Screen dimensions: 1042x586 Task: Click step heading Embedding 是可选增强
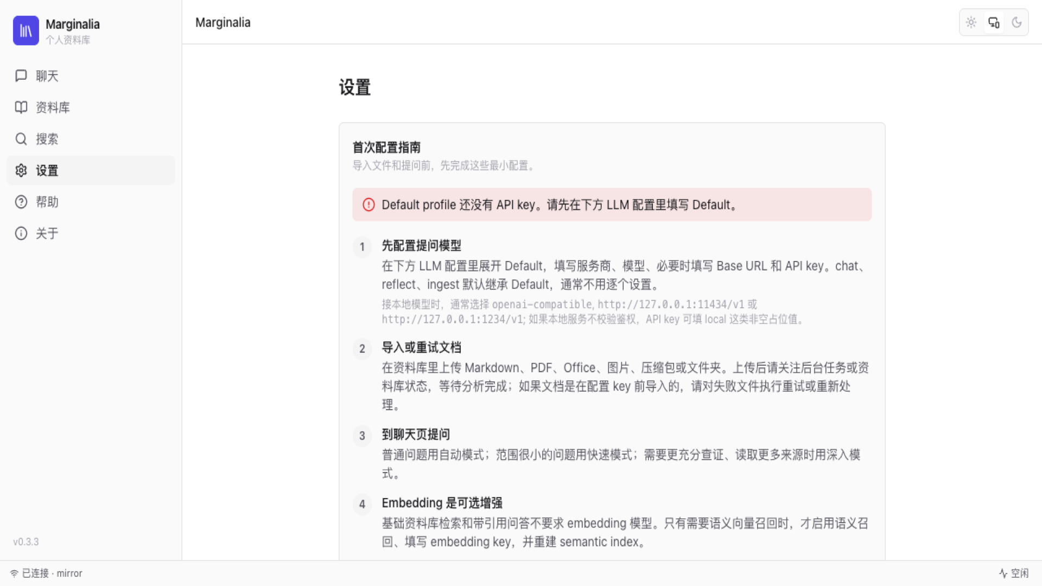[442, 503]
